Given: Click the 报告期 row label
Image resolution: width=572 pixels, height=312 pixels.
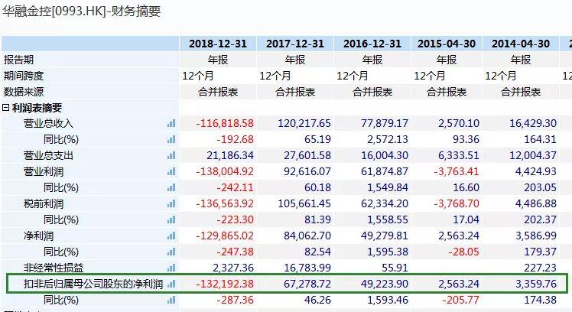Looking at the screenshot, I should tap(18, 60).
